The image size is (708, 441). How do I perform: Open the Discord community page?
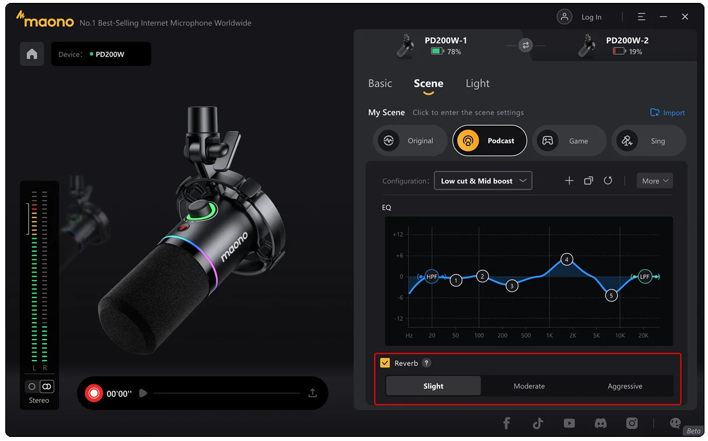tap(601, 424)
